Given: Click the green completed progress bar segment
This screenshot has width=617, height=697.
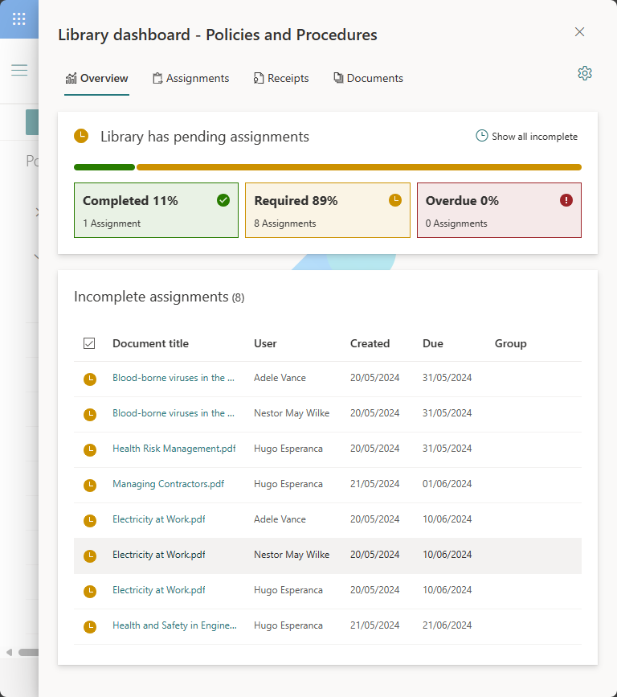Looking at the screenshot, I should 104,167.
